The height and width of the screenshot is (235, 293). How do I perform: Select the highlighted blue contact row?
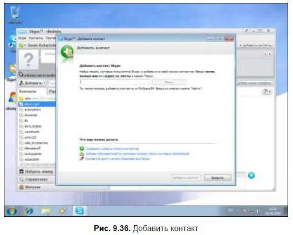(x=37, y=104)
